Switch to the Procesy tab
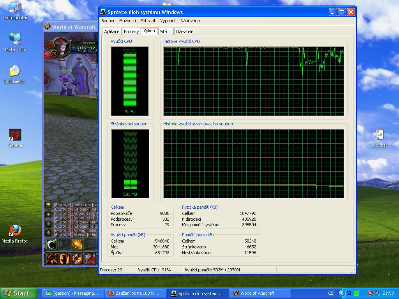The image size is (399, 299). (131, 32)
